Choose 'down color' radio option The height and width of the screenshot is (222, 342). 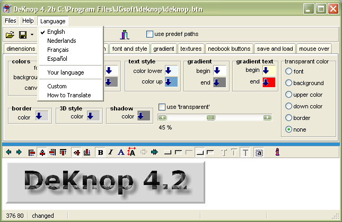point(288,106)
